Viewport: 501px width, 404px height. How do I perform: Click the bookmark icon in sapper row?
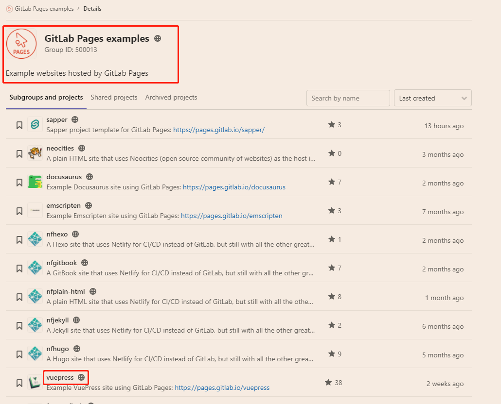[x=19, y=125]
